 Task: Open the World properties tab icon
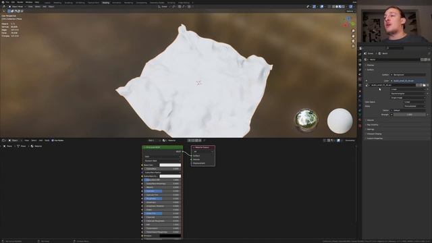(360, 80)
